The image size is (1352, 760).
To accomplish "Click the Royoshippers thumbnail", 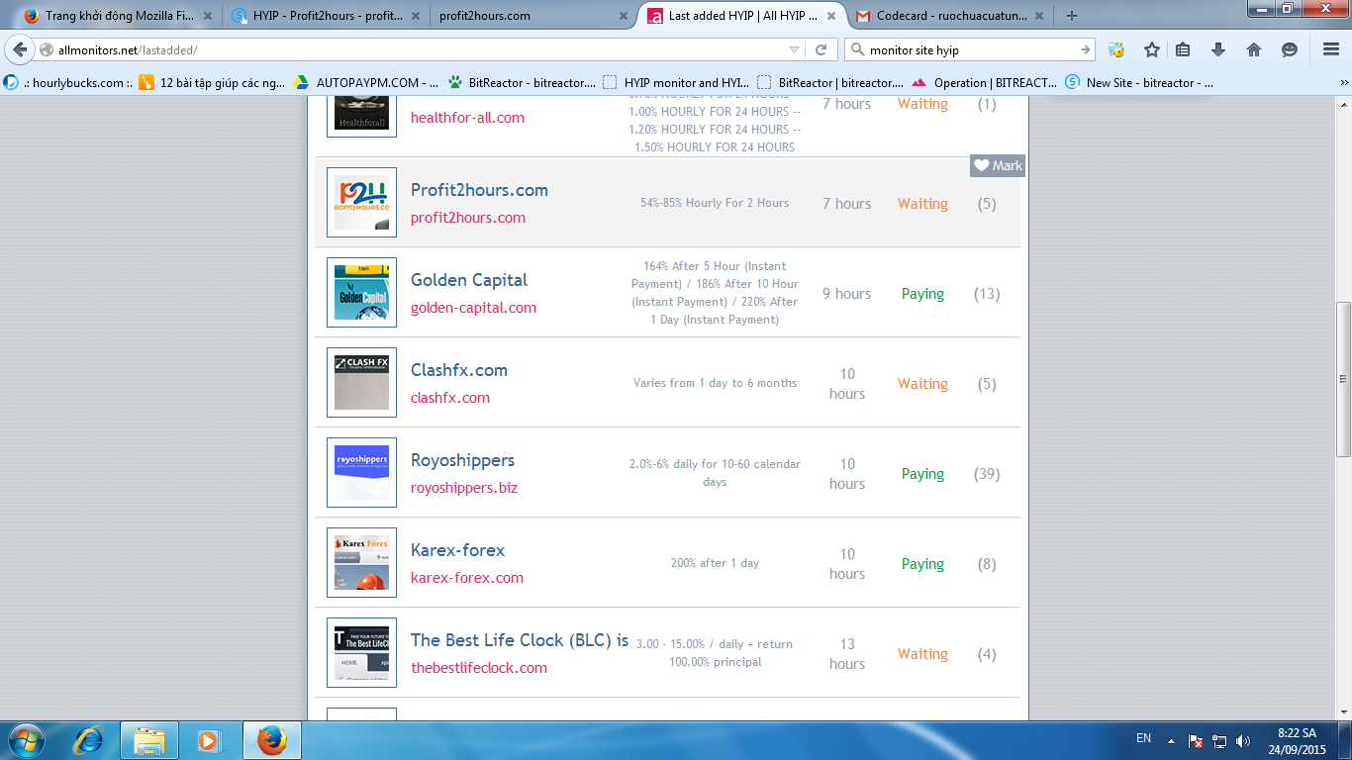I will pos(361,473).
